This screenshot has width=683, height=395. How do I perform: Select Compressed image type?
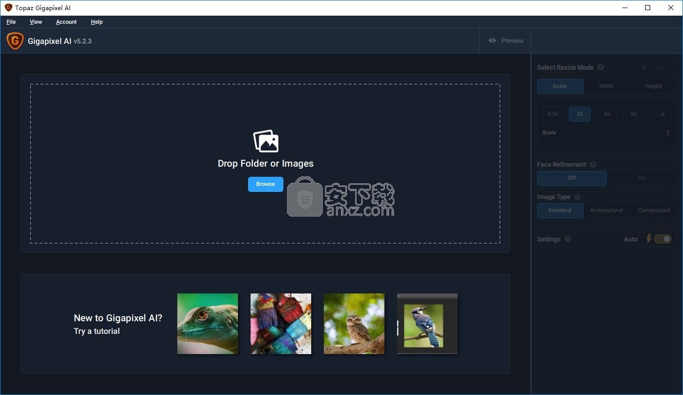pos(654,210)
